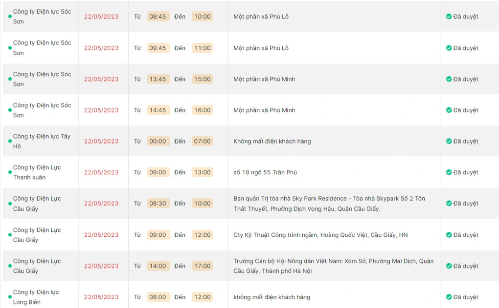Click the check icon in the Cty Kỹ Thuật Công trình ngầm row

click(x=449, y=235)
